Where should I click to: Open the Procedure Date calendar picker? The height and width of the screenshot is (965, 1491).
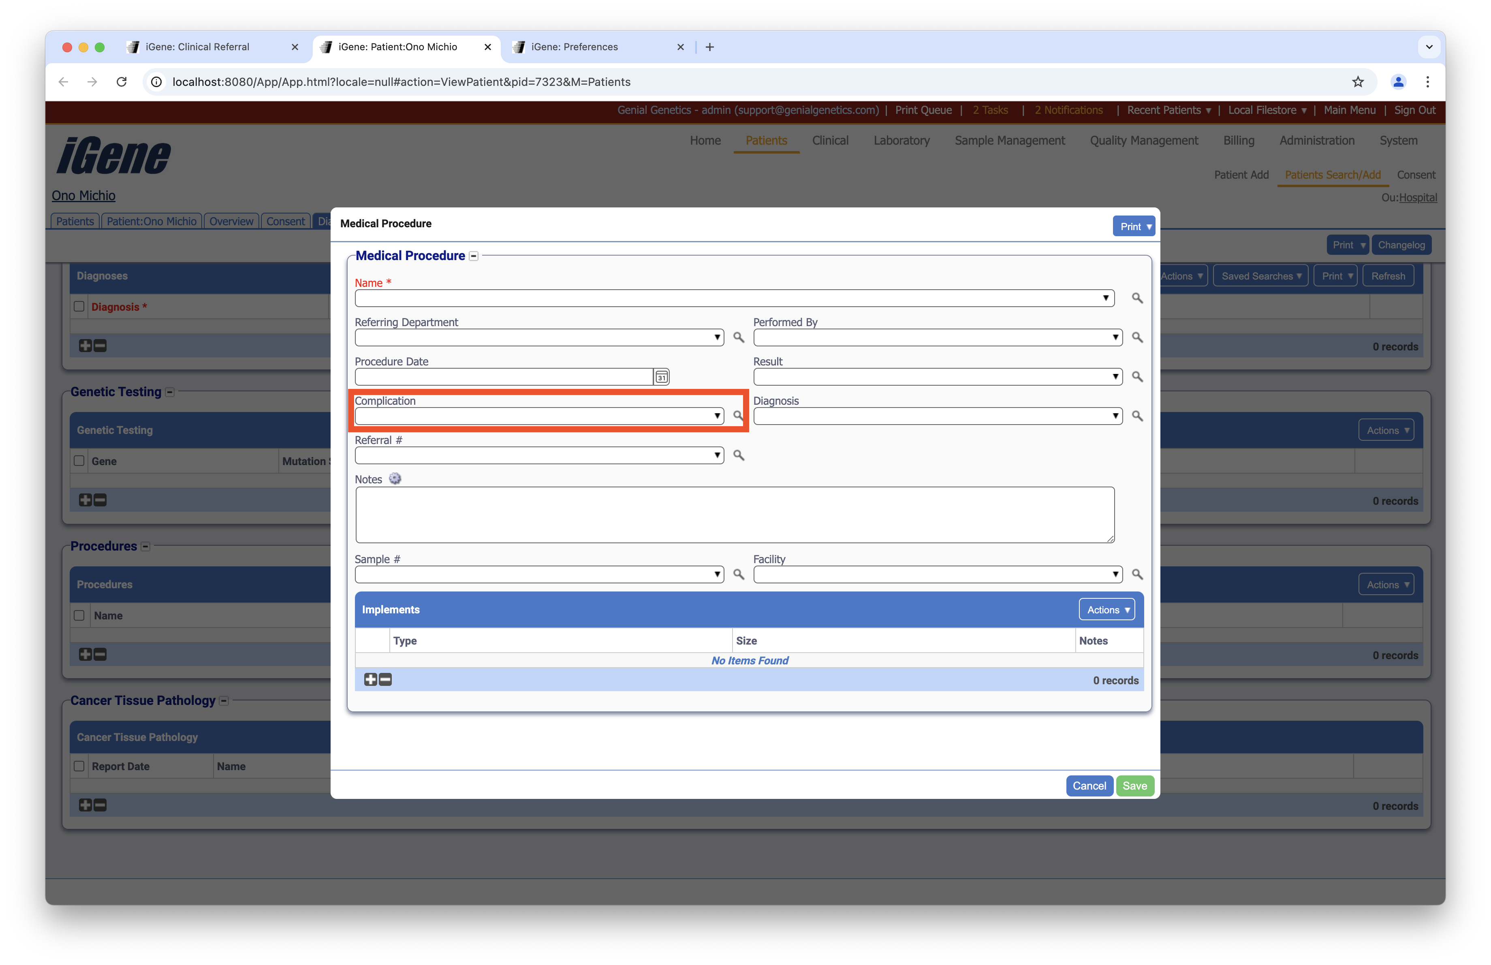pos(661,377)
